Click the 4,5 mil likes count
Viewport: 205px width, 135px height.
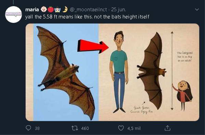pyautogui.click(x=134, y=129)
